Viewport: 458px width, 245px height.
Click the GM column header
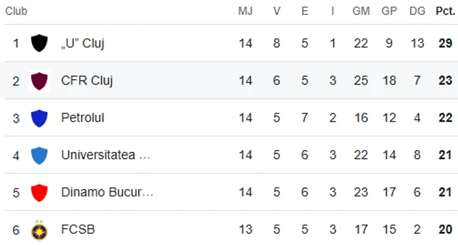[x=361, y=11]
